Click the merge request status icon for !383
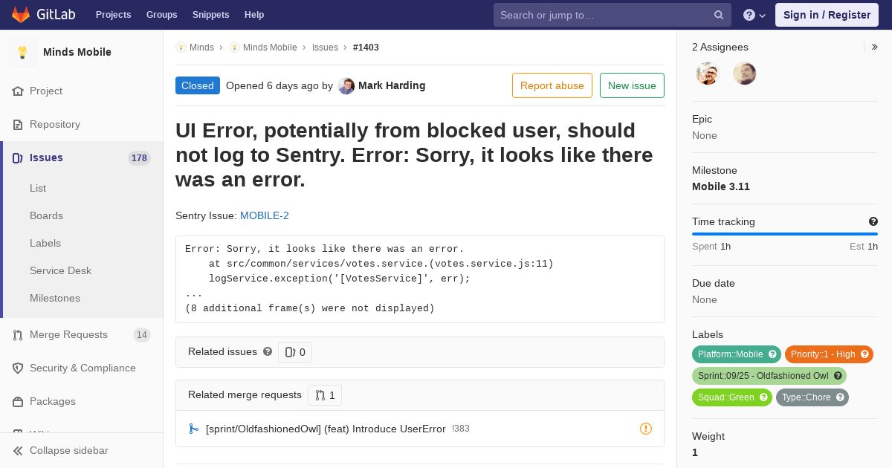 coord(193,429)
